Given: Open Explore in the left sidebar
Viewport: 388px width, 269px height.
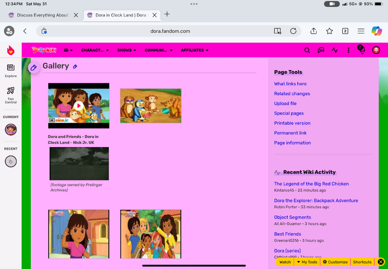Looking at the screenshot, I should 11,71.
